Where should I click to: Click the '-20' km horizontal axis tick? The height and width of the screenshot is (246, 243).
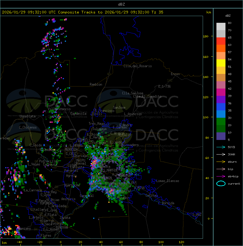coord(40,242)
